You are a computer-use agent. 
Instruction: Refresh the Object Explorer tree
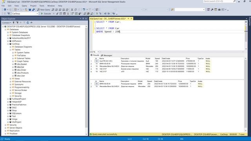click(28, 23)
